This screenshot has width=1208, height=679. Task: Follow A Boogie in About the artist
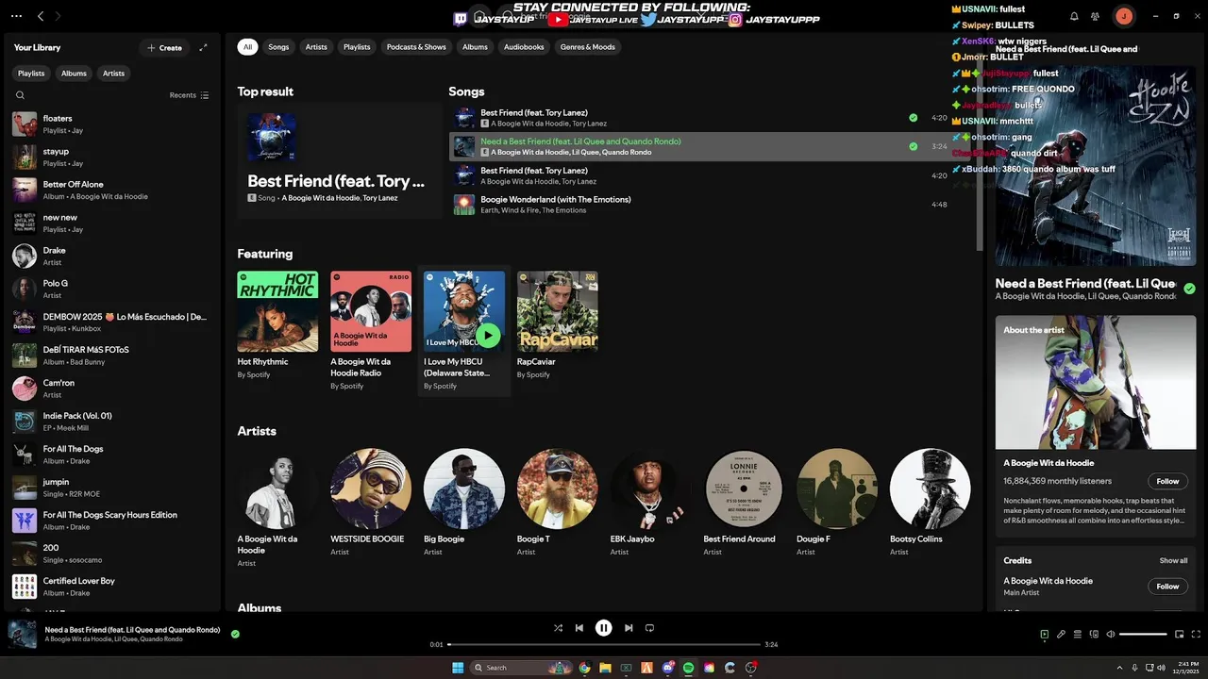click(x=1167, y=481)
